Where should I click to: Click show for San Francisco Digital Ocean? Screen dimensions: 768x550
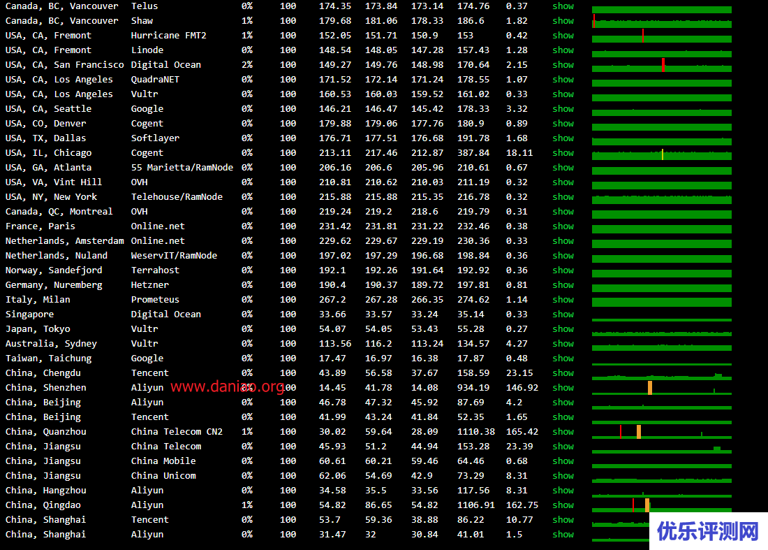point(563,65)
